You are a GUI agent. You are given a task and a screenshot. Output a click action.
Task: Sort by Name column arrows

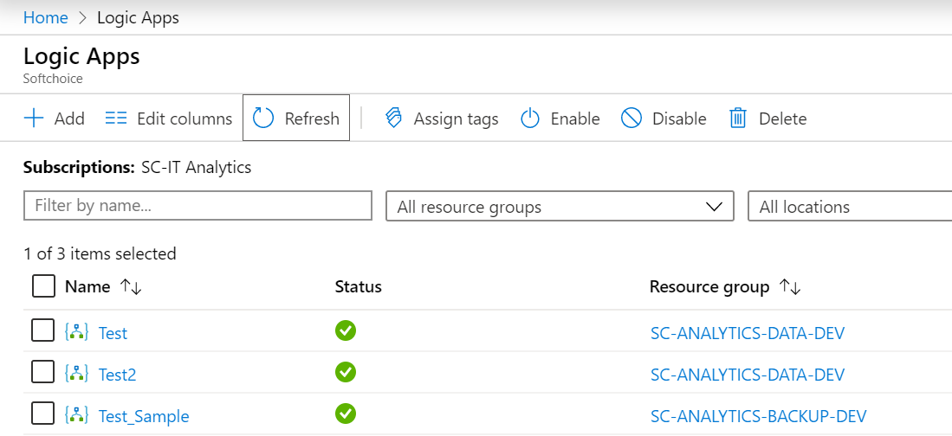pyautogui.click(x=131, y=287)
